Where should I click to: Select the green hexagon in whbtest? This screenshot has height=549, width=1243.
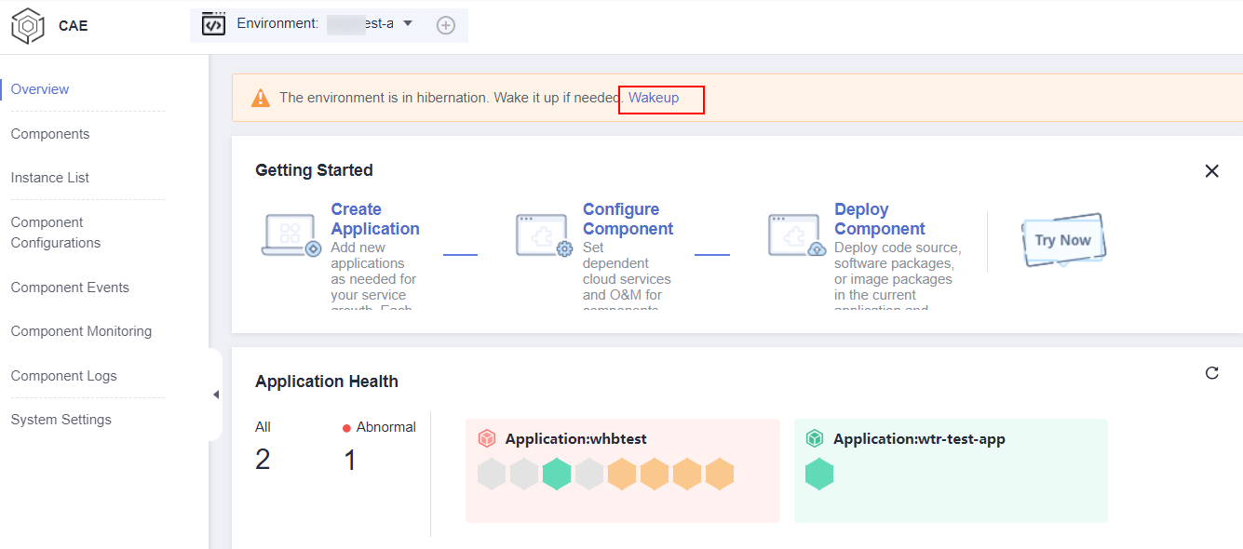click(557, 475)
